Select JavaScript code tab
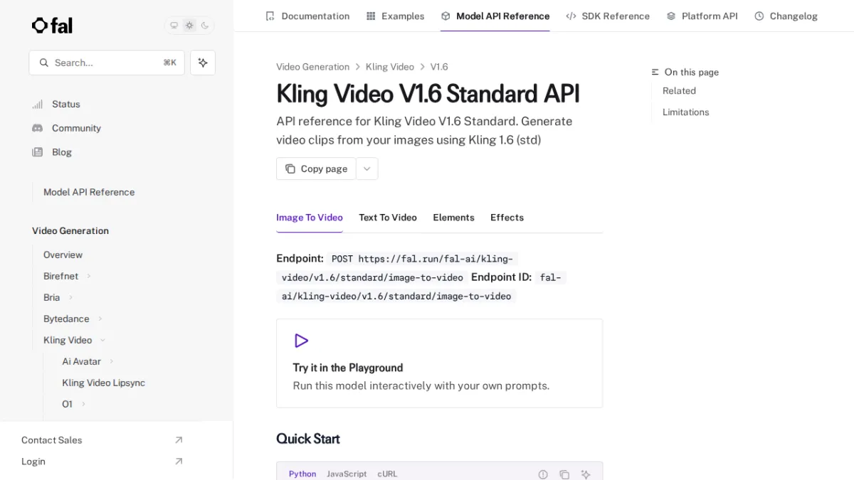This screenshot has height=480, width=854. coord(347,474)
